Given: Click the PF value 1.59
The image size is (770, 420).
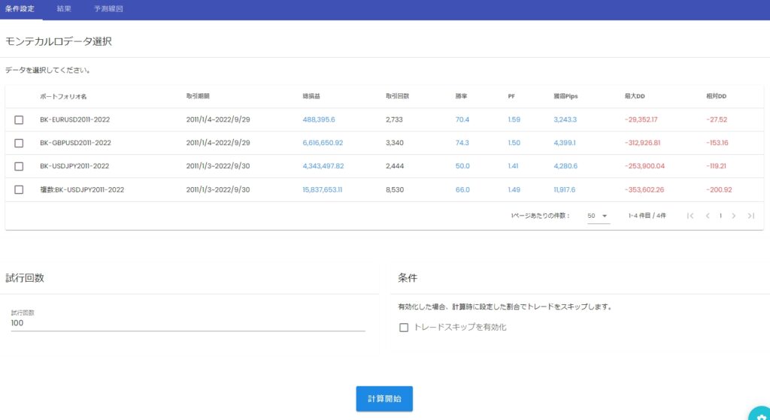Looking at the screenshot, I should point(514,119).
